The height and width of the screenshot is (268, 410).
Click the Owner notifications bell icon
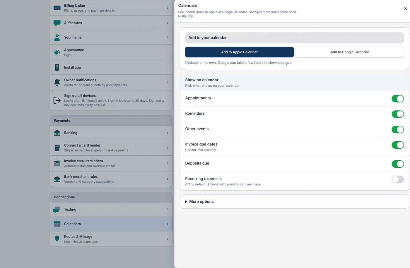click(57, 83)
